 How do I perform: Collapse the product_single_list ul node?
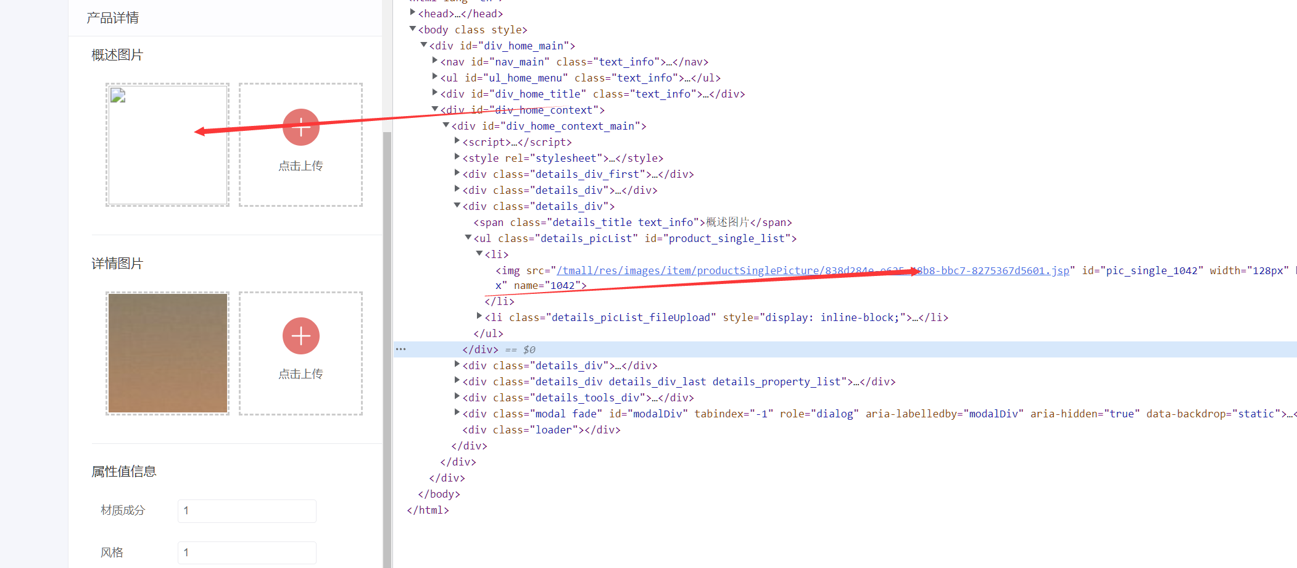tap(468, 237)
